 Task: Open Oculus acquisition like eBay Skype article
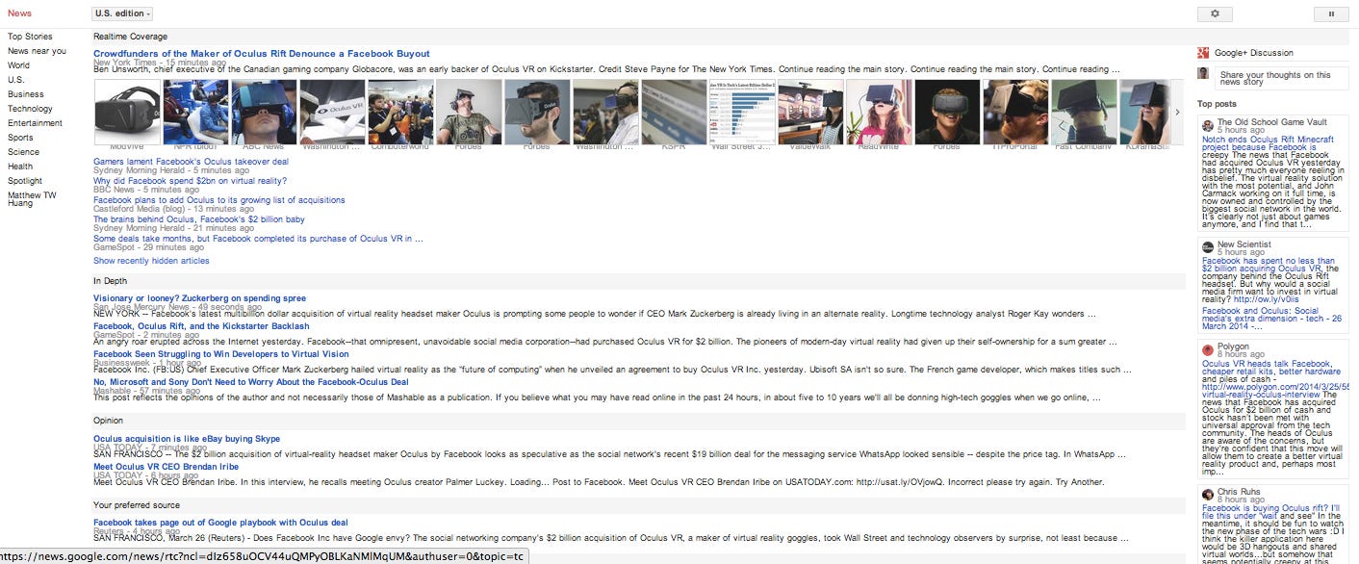(x=187, y=439)
